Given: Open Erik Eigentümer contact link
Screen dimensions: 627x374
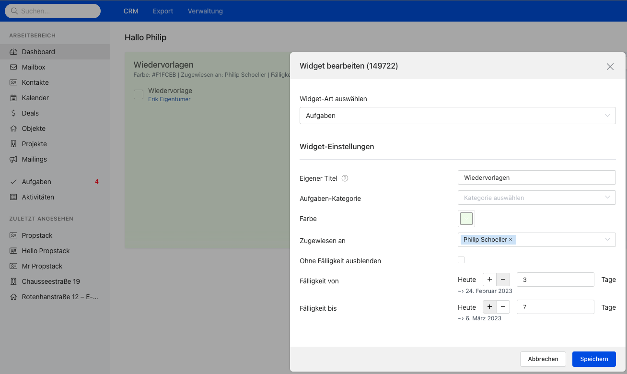Looking at the screenshot, I should (x=169, y=99).
